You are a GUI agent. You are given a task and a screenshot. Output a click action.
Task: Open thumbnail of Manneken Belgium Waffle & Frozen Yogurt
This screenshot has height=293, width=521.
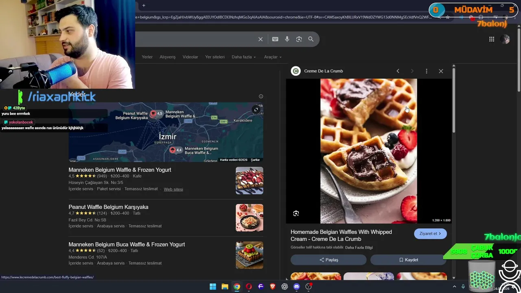(x=250, y=180)
